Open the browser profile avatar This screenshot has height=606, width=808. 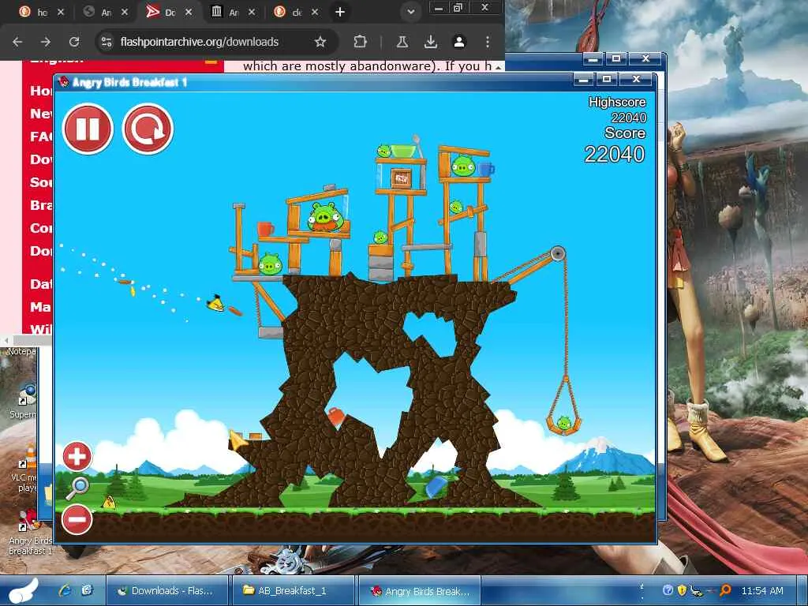459,42
